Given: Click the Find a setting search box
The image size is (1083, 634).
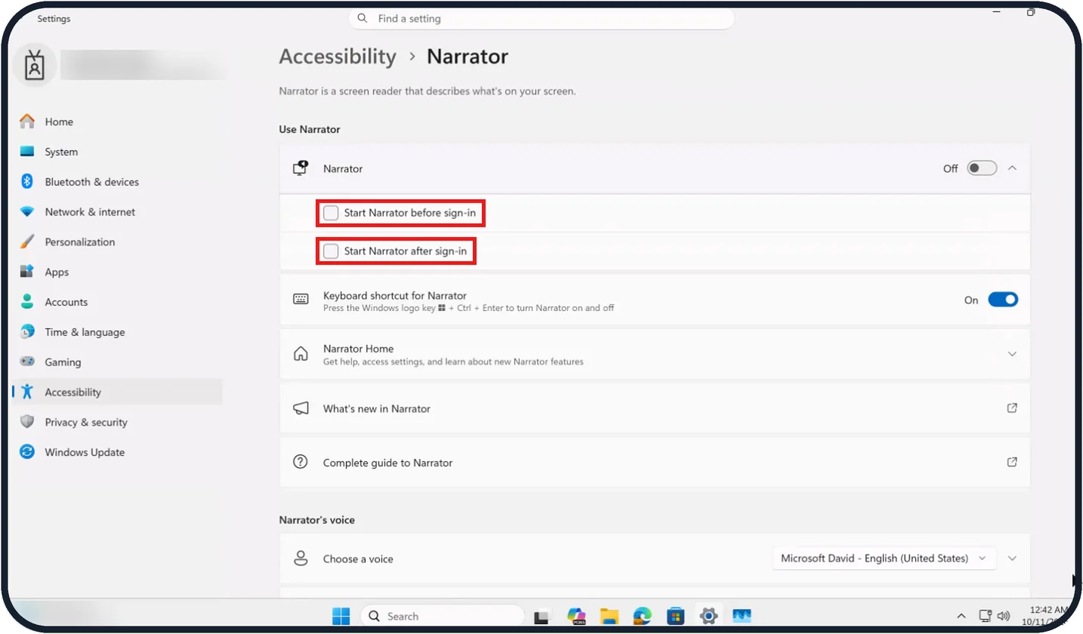Looking at the screenshot, I should [x=541, y=18].
